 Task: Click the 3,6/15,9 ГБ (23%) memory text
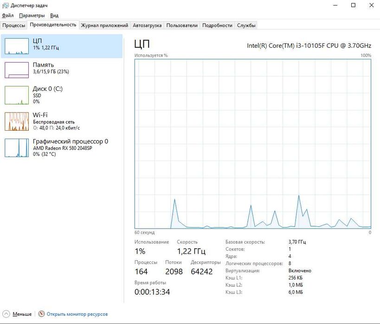pos(51,72)
